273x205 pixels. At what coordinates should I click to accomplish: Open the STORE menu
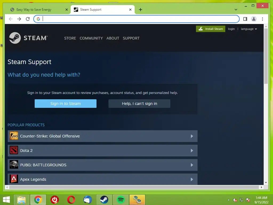(x=70, y=38)
